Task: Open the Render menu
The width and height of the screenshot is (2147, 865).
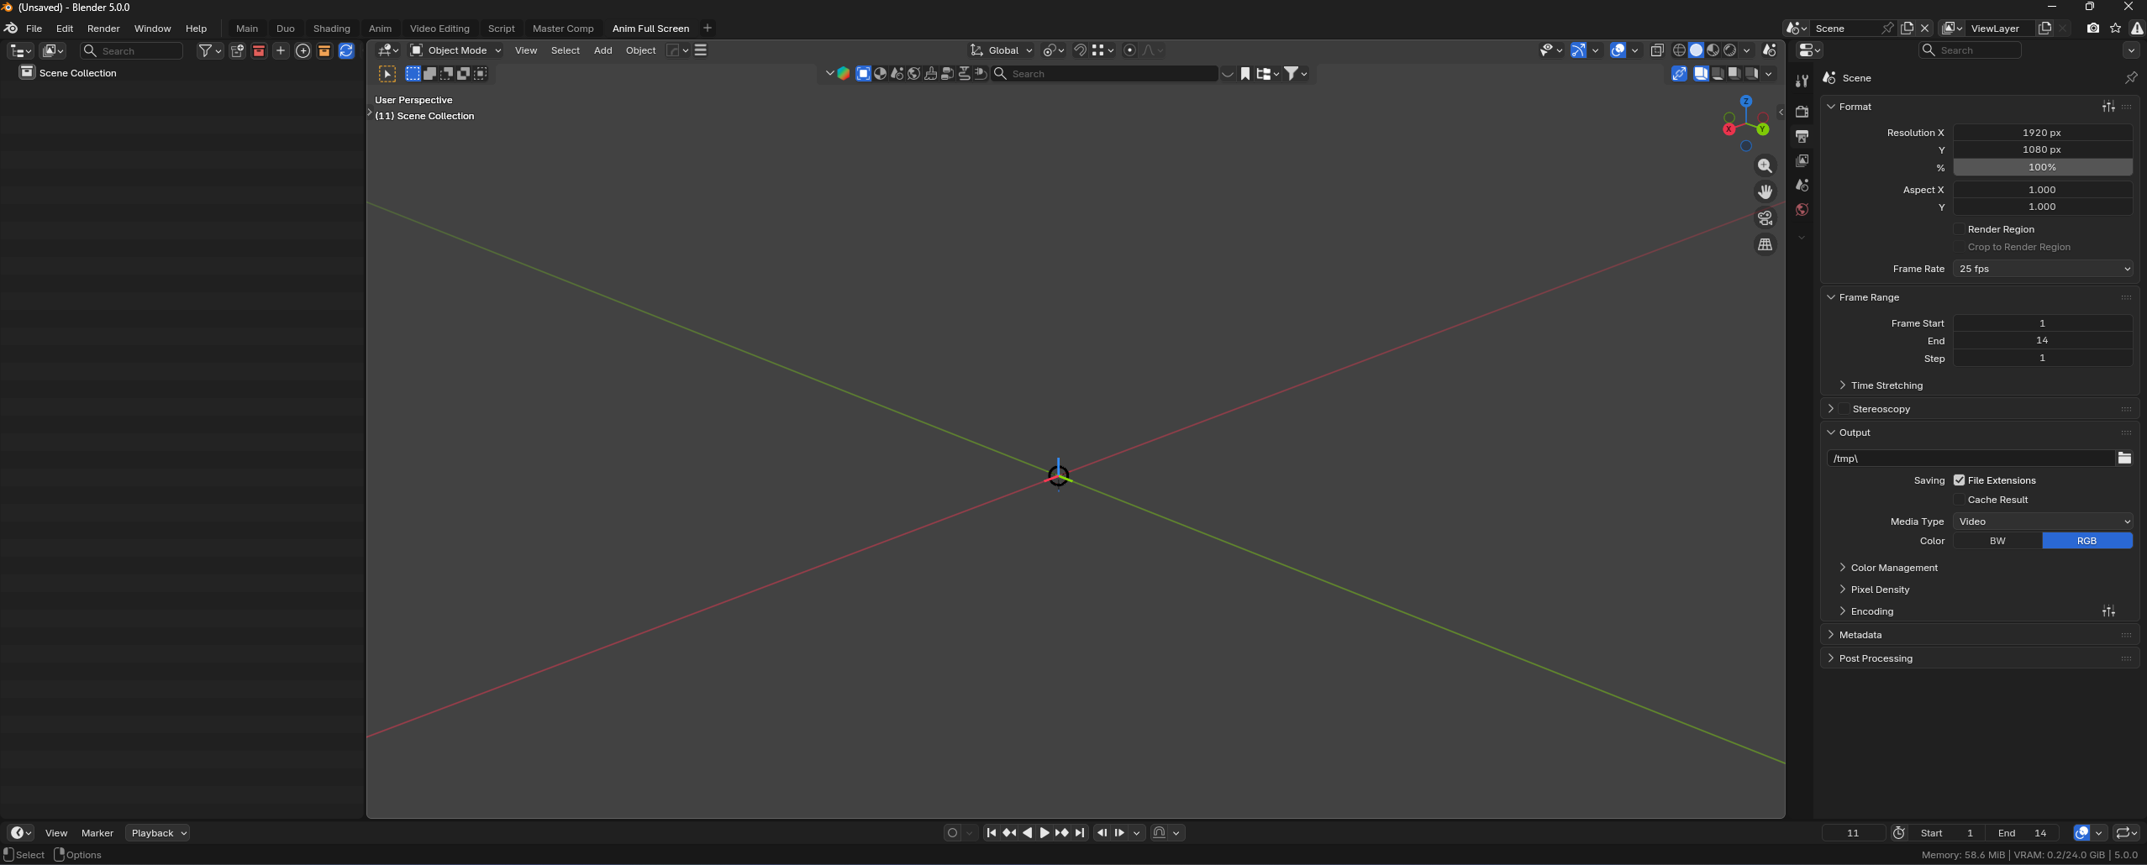Action: point(103,29)
